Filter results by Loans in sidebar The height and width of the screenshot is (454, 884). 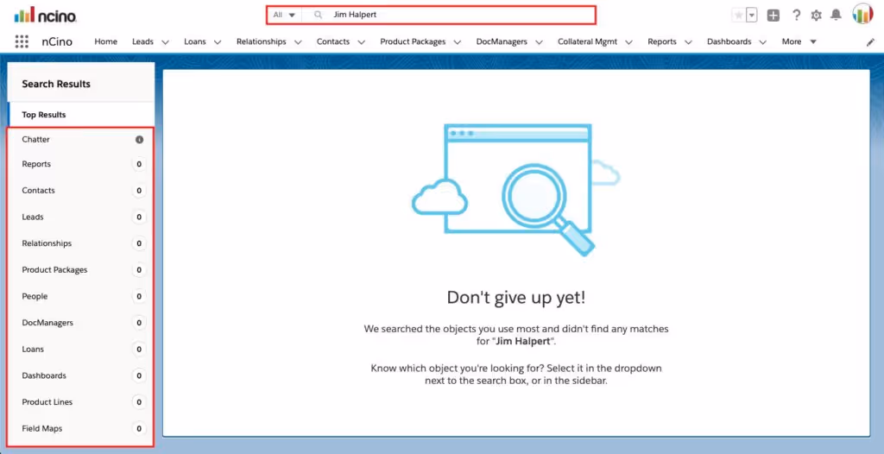click(x=80, y=349)
